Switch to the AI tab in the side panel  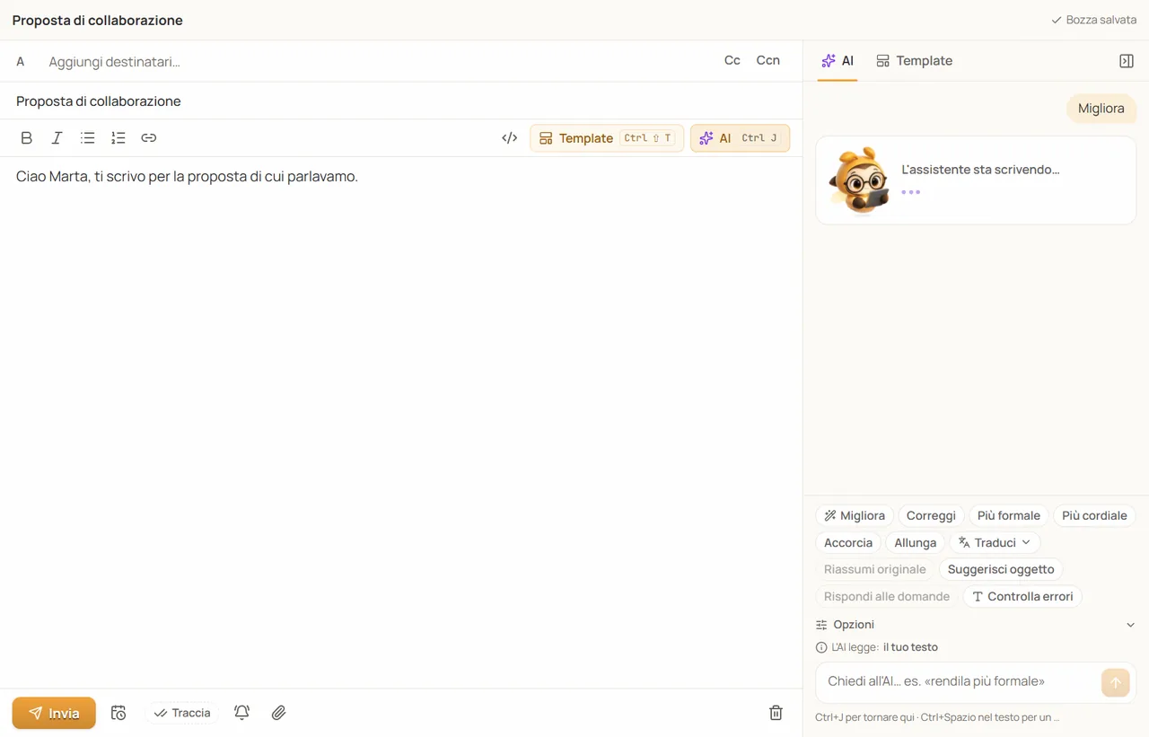point(838,61)
